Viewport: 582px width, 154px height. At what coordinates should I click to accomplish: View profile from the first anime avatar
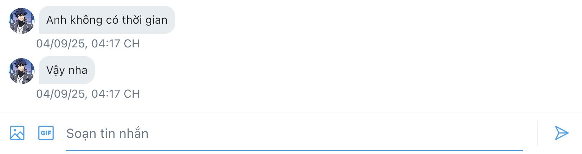click(x=22, y=21)
